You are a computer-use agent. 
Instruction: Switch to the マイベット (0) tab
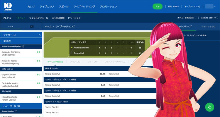[208, 26]
